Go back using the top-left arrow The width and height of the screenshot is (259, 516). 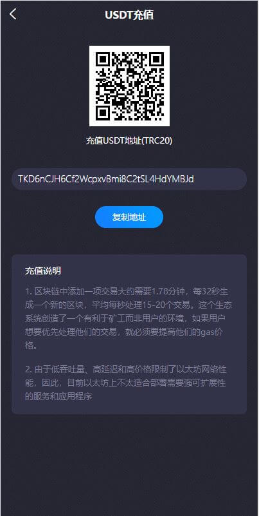pyautogui.click(x=13, y=14)
